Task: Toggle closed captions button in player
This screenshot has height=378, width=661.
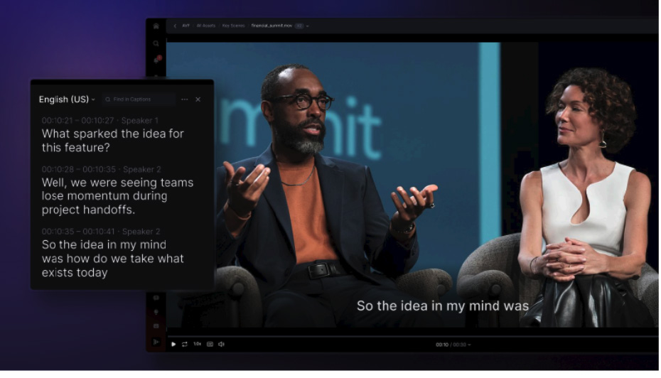Action: [x=210, y=344]
